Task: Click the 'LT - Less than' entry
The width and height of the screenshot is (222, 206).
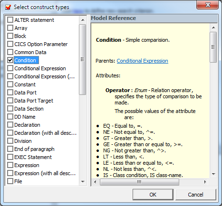Action: point(124,157)
